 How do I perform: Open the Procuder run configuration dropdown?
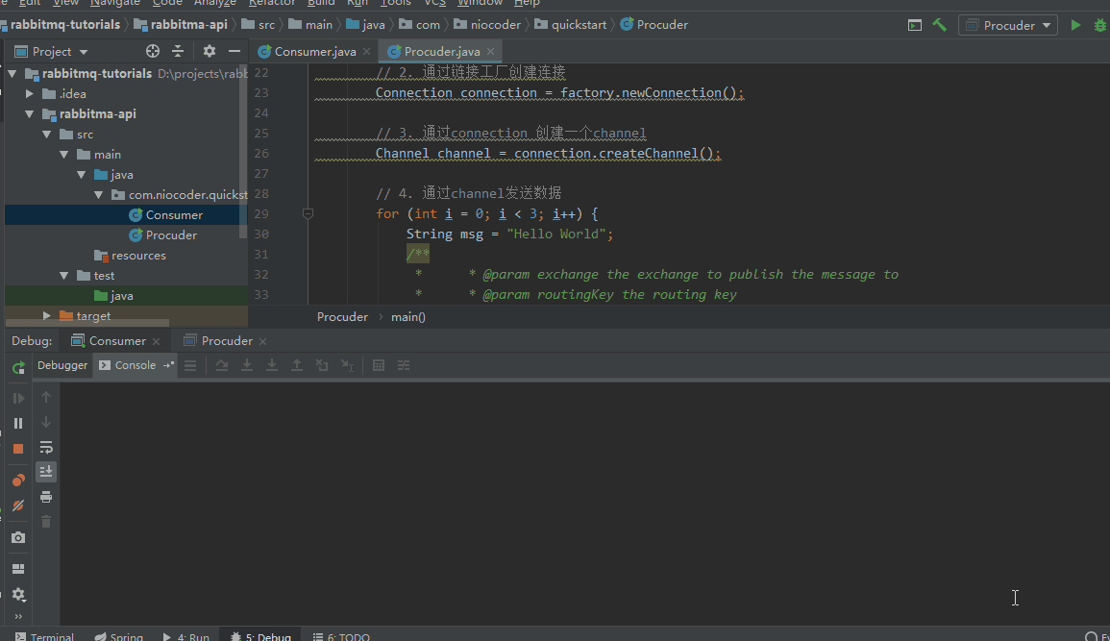pos(1007,25)
